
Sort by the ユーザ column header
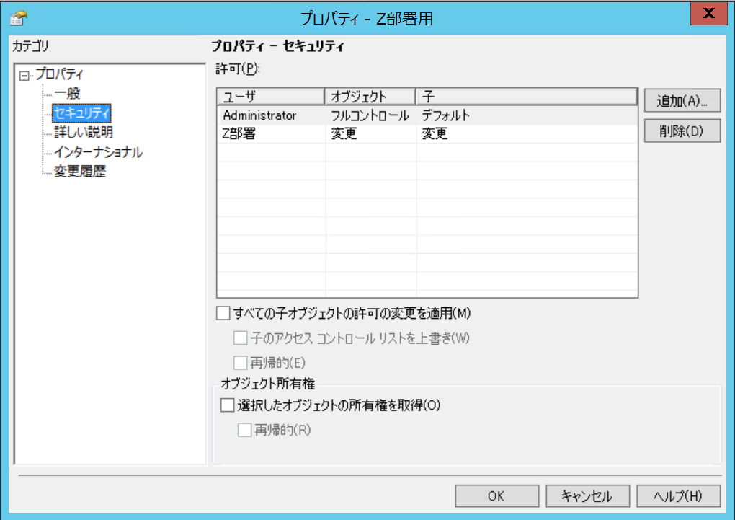(x=271, y=96)
